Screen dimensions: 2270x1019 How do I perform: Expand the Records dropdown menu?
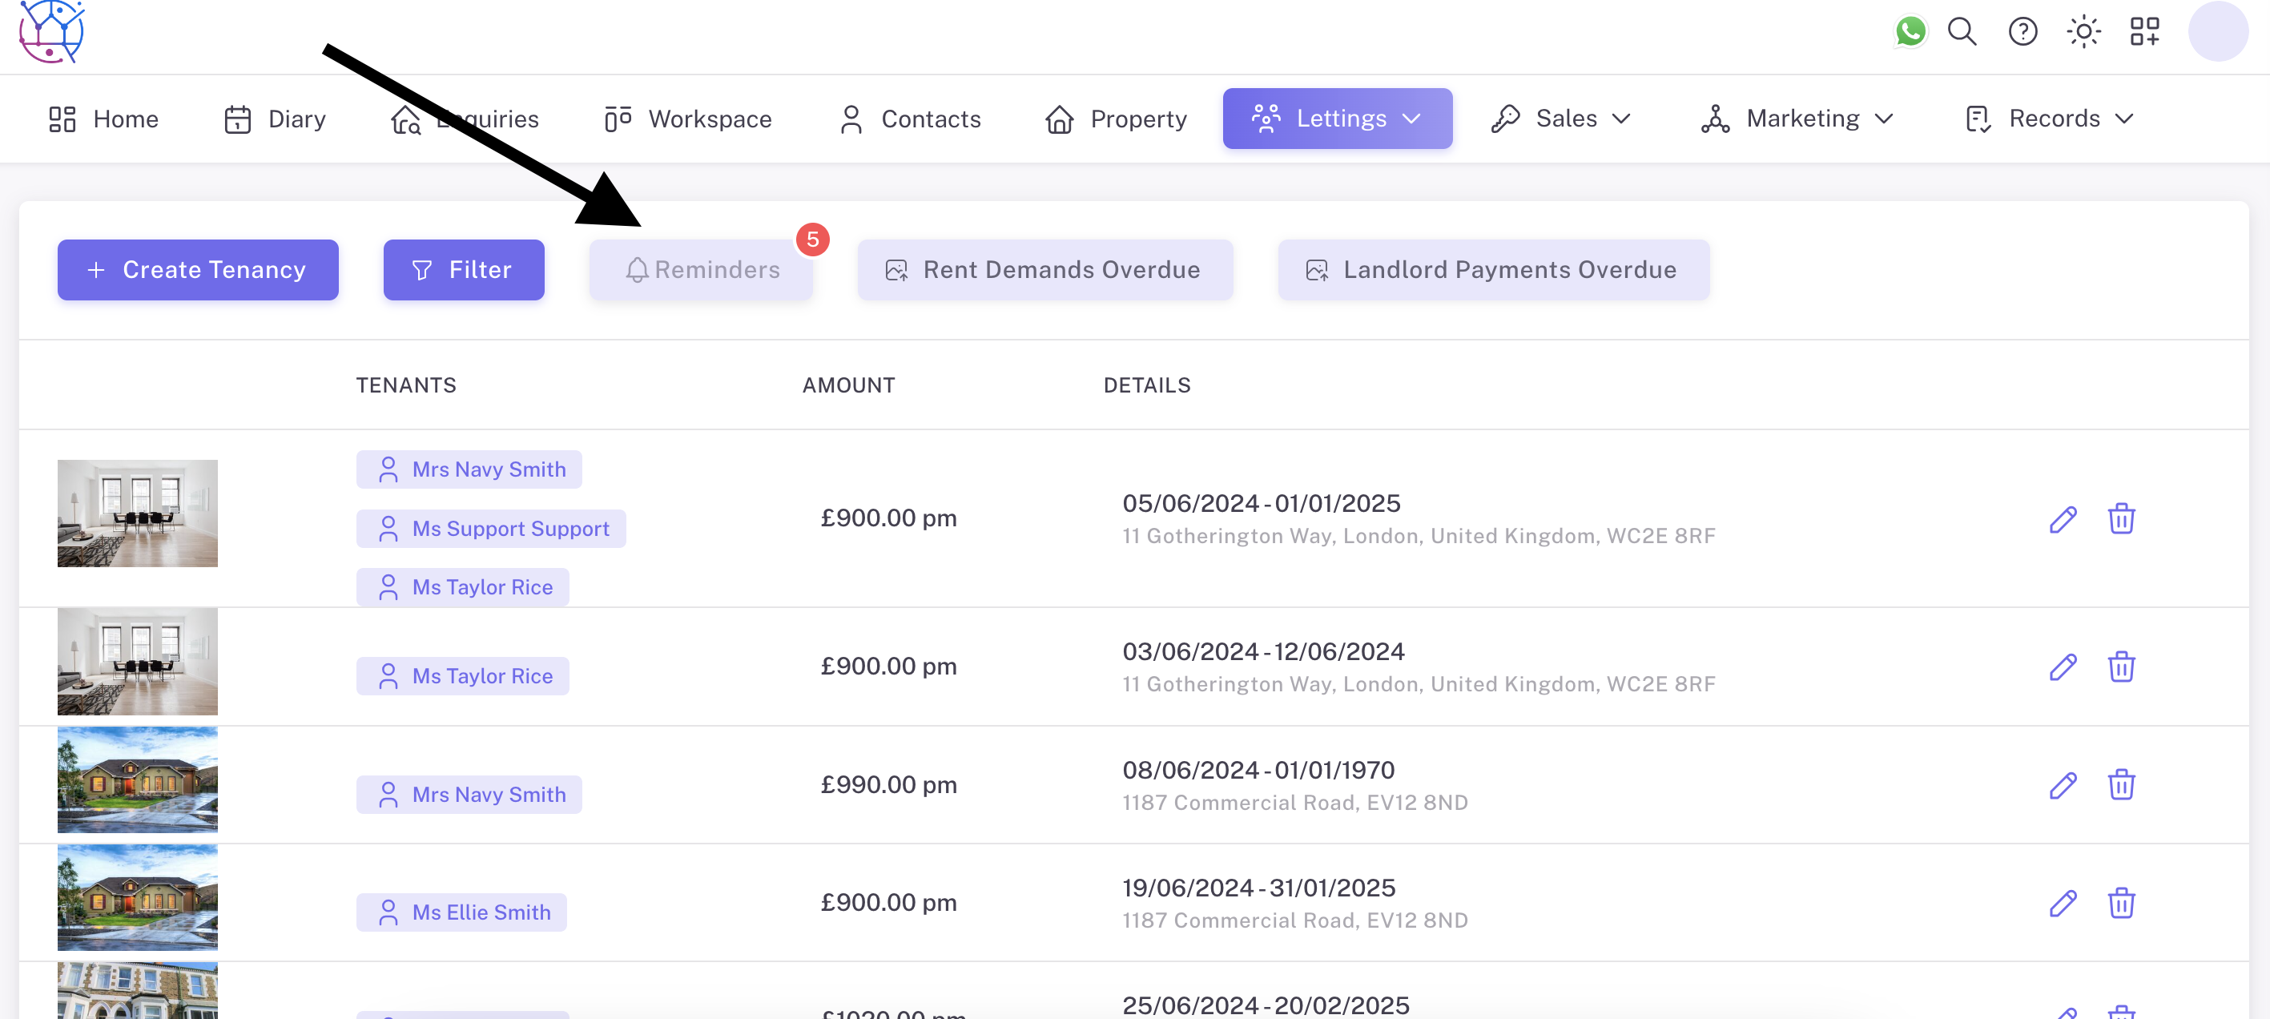[2049, 118]
